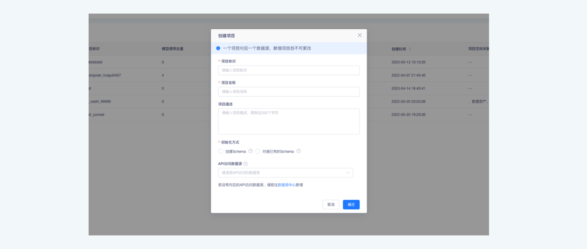This screenshot has height=249, width=587.
Task: Click the 确定 button
Action: point(351,205)
